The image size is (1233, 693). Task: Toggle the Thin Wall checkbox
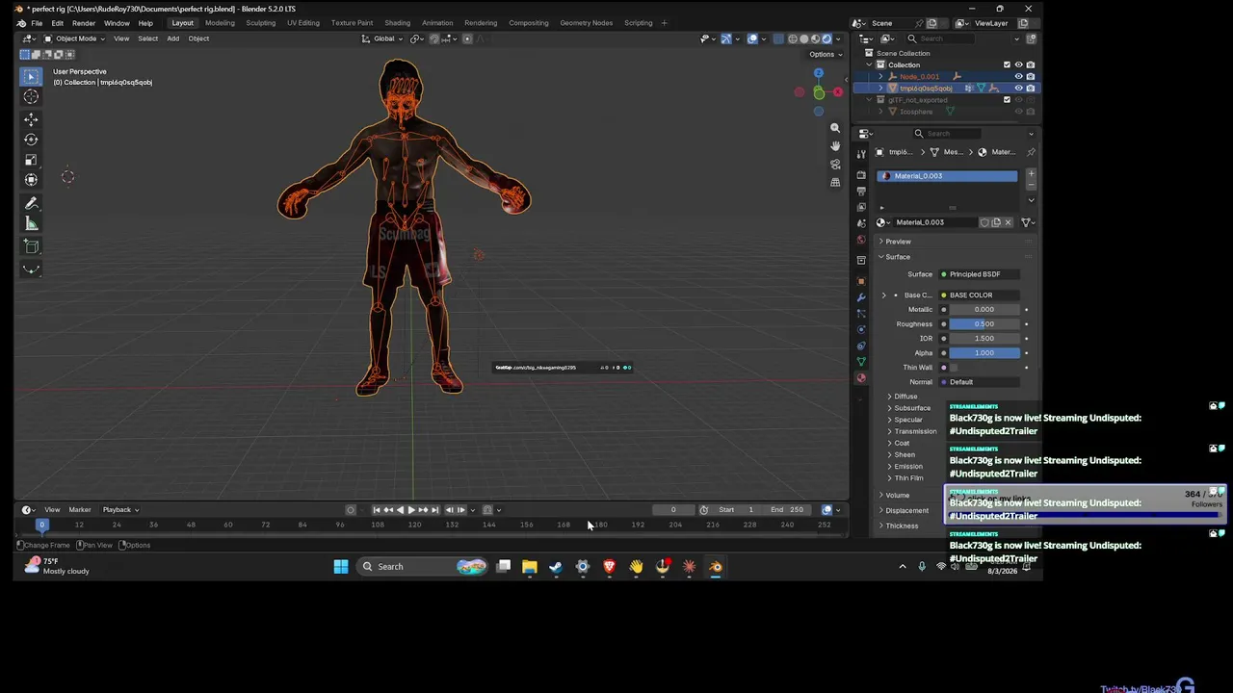coord(955,368)
